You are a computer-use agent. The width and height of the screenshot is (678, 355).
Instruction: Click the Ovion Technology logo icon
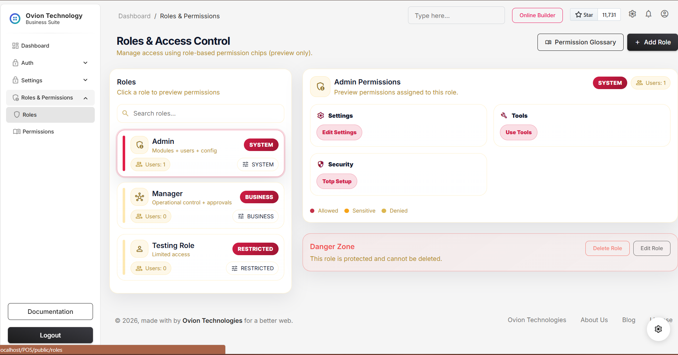(x=15, y=18)
